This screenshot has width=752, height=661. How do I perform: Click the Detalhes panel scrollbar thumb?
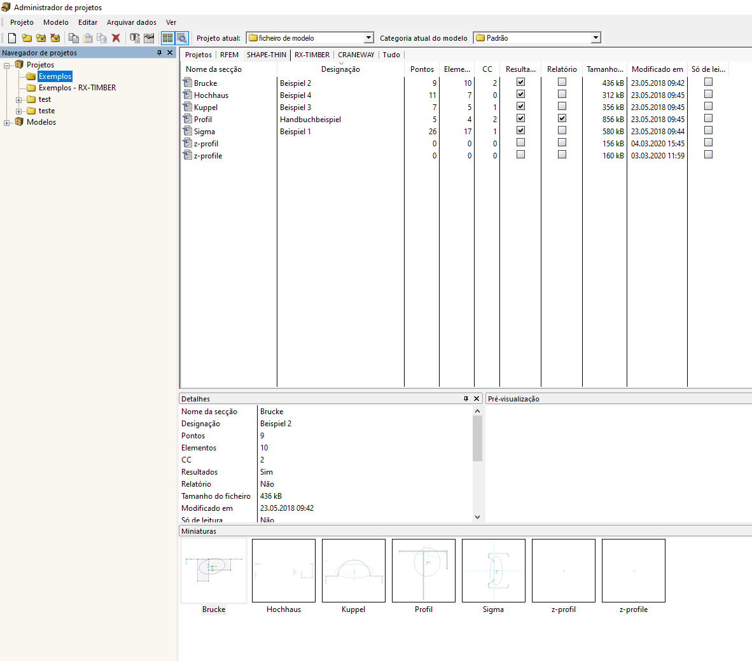click(x=477, y=438)
